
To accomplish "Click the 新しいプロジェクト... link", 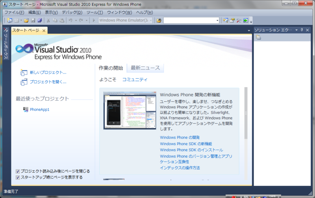I will (x=48, y=73).
